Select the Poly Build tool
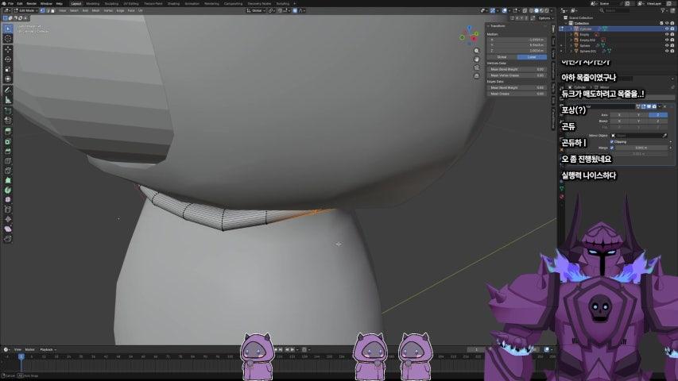The height and width of the screenshot is (381, 678). [8, 180]
